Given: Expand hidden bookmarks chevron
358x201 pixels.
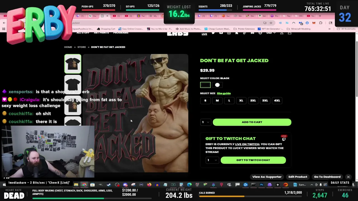Looking at the screenshot, I should point(329,29).
